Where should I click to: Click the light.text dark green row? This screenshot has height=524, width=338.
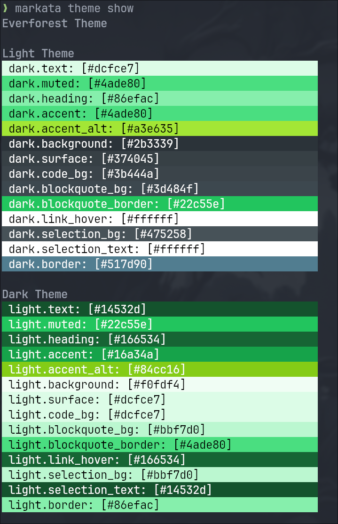click(160, 310)
